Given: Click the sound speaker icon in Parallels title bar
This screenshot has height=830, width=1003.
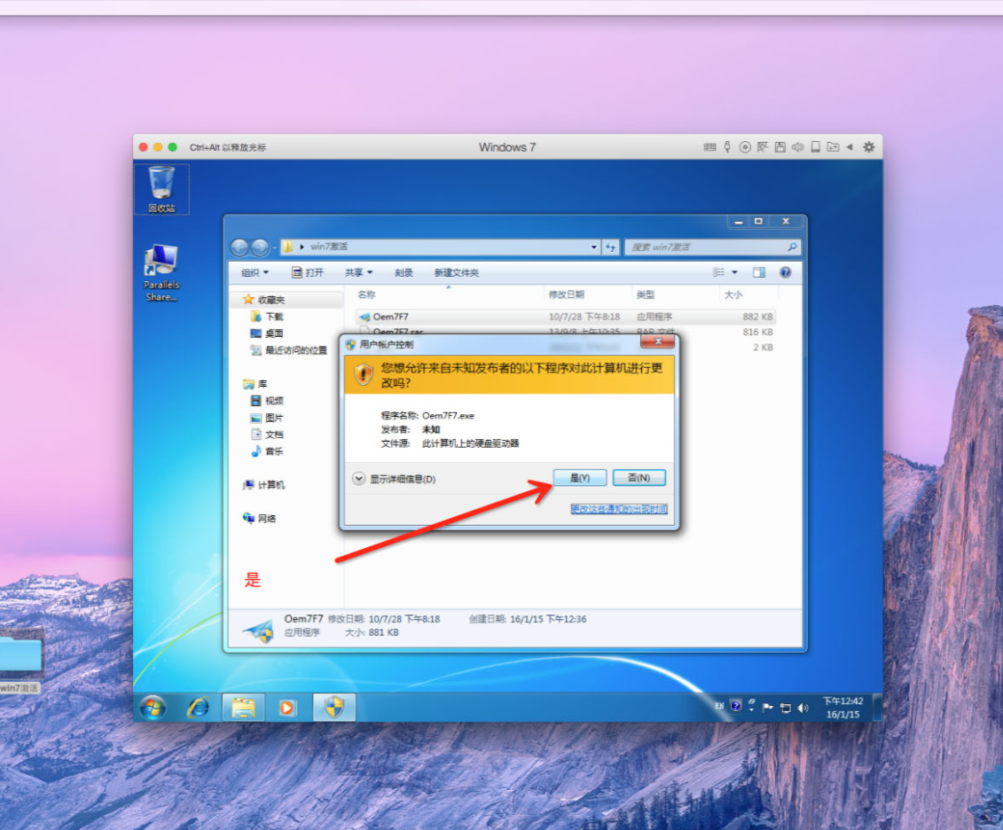Looking at the screenshot, I should [x=797, y=147].
